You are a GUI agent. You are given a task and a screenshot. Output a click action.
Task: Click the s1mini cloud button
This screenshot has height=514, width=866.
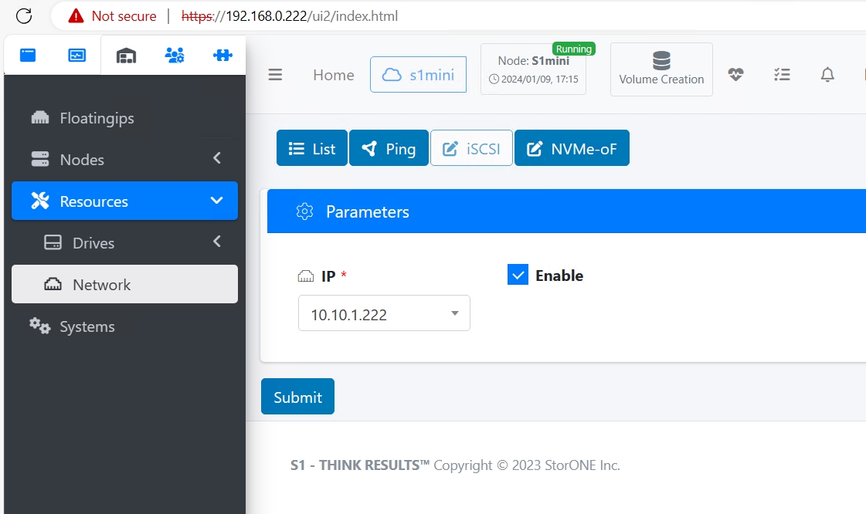point(418,74)
